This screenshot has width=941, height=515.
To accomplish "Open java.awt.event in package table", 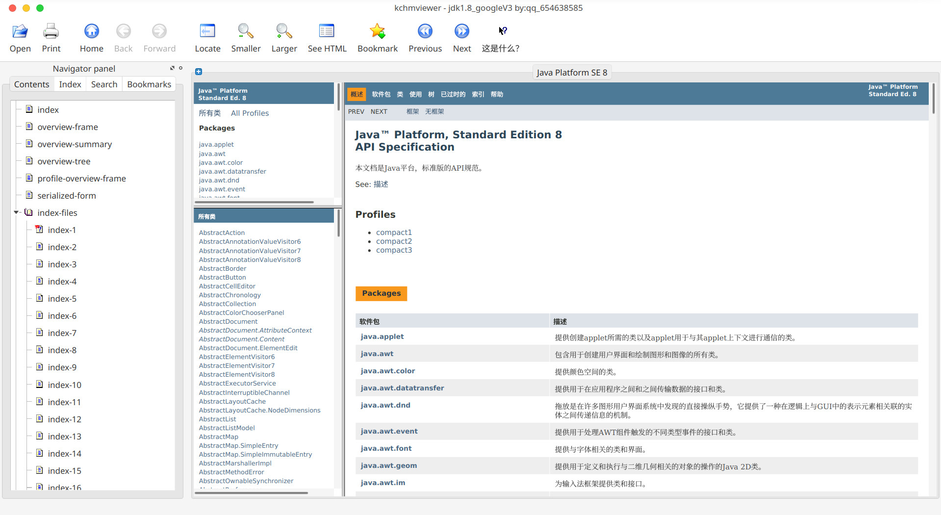I will [389, 431].
